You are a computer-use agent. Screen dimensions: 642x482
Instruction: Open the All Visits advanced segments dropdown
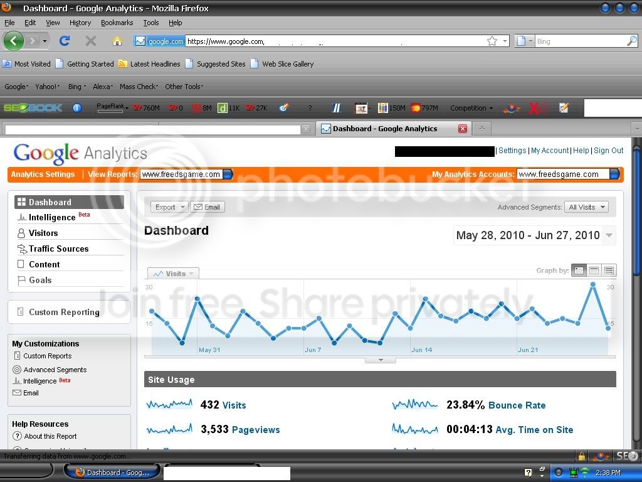pyautogui.click(x=586, y=207)
